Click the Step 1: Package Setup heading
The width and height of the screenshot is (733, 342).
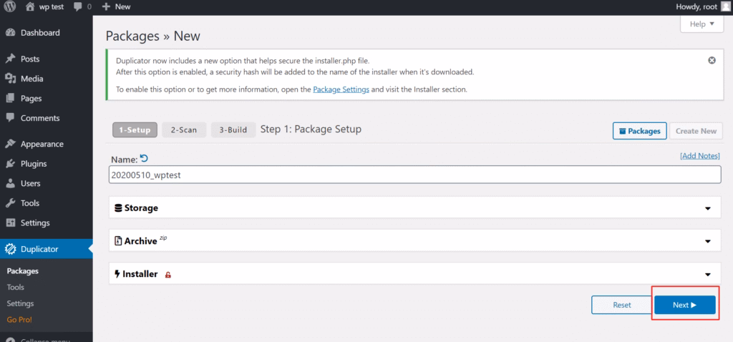pos(311,129)
